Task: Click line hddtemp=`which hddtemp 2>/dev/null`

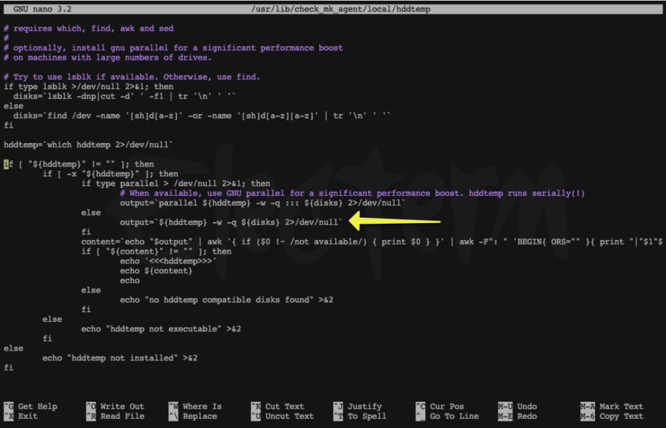Action: point(88,145)
